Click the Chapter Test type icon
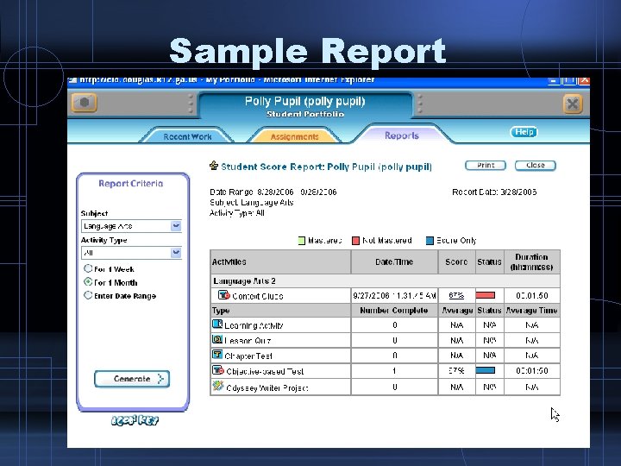This screenshot has width=621, height=466. (x=217, y=355)
